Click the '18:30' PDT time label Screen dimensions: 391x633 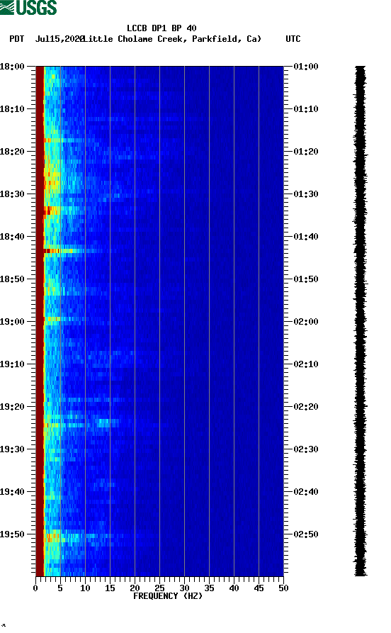coord(12,194)
